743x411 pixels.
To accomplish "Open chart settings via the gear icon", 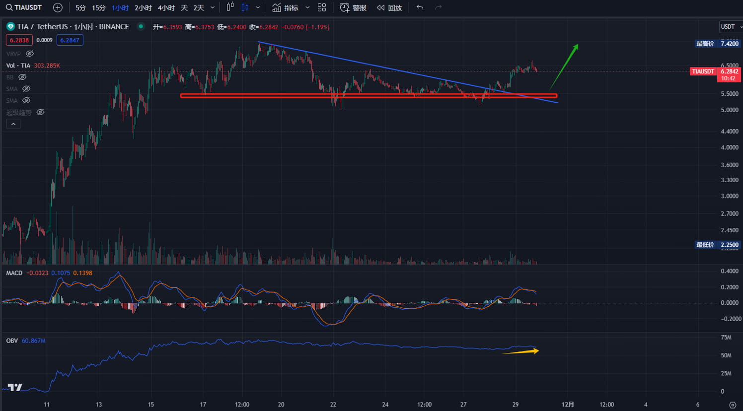I will click(x=733, y=405).
